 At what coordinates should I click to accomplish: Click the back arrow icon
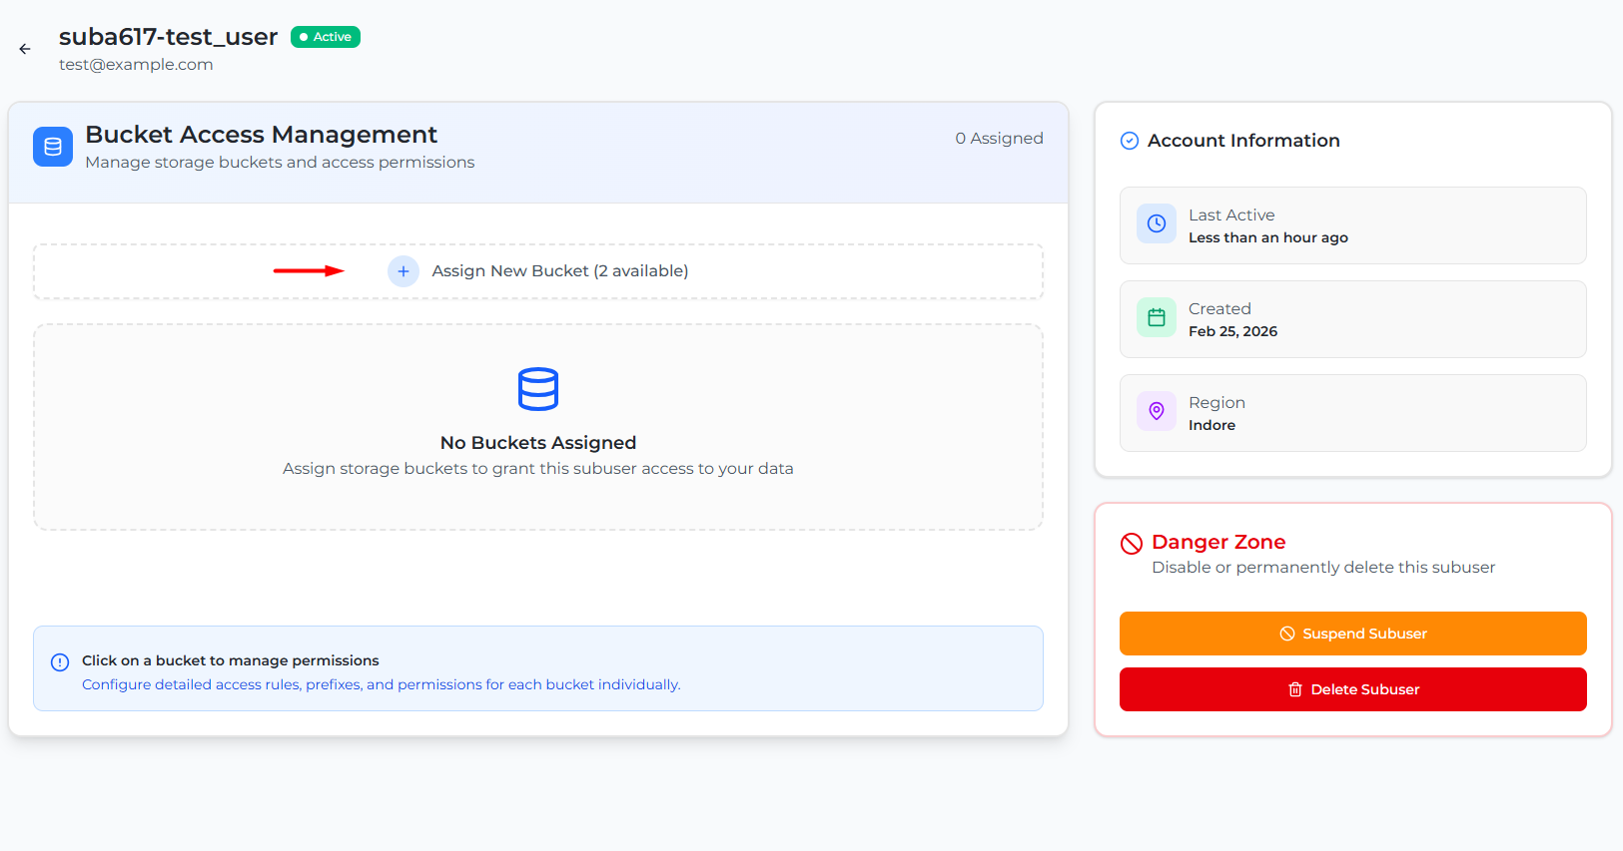pos(25,49)
